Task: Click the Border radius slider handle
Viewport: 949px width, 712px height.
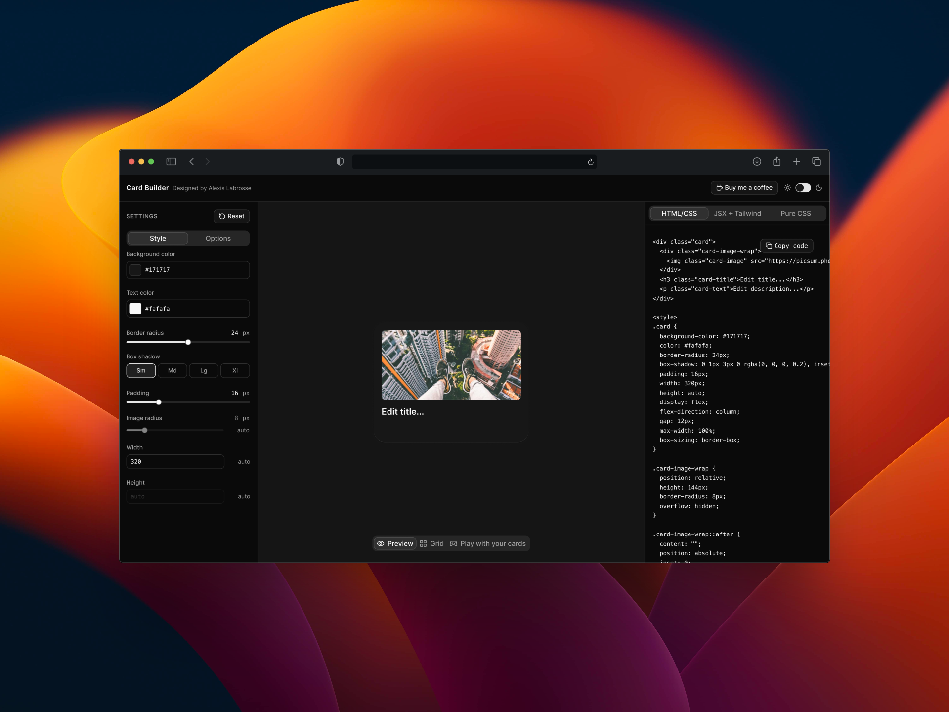Action: tap(188, 342)
